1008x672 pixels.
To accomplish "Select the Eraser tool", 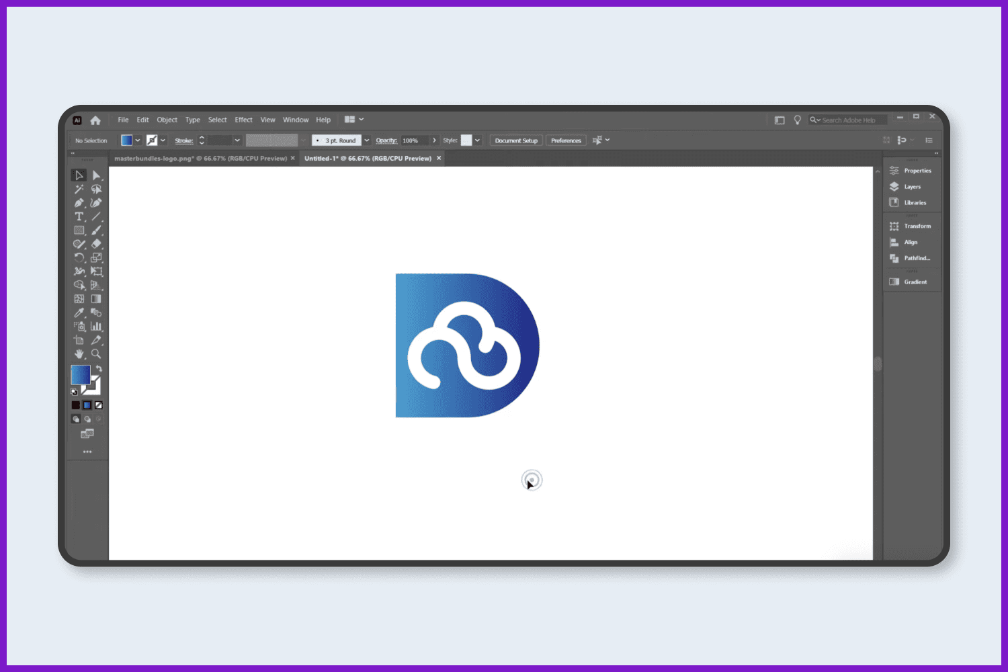I will 96,244.
